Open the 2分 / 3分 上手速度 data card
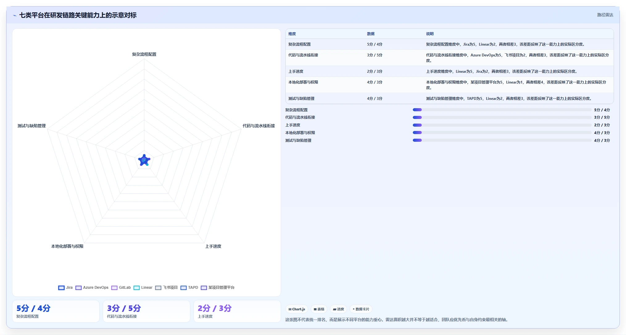This screenshot has width=626, height=335. (x=237, y=311)
